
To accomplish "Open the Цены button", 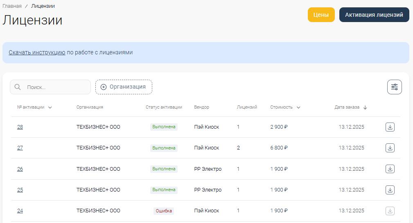I will (321, 15).
